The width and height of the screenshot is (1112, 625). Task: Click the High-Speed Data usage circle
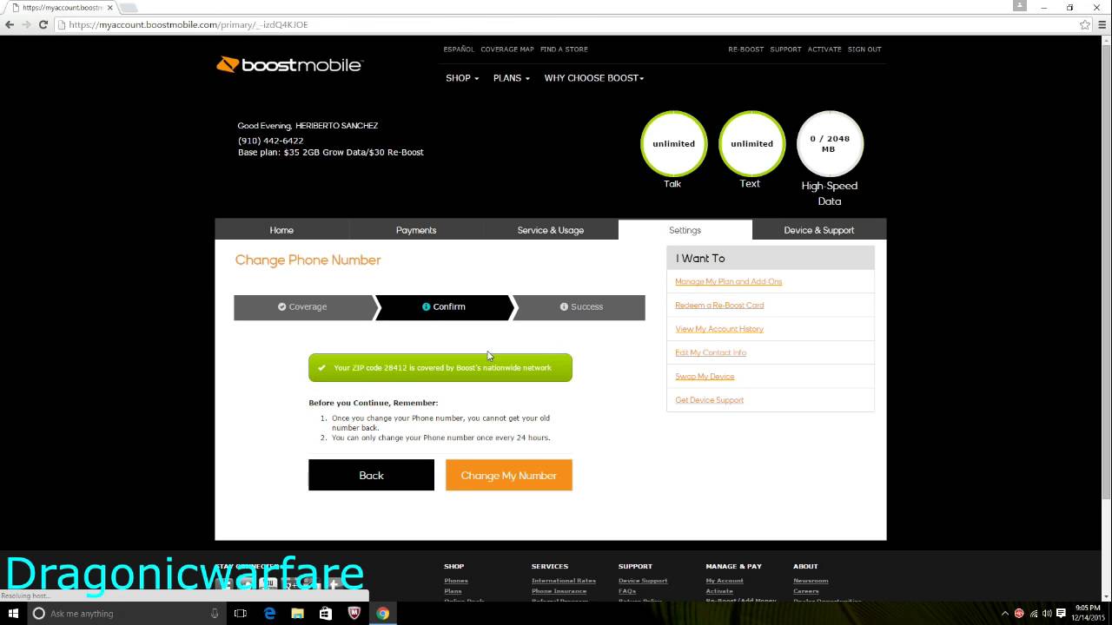click(830, 143)
